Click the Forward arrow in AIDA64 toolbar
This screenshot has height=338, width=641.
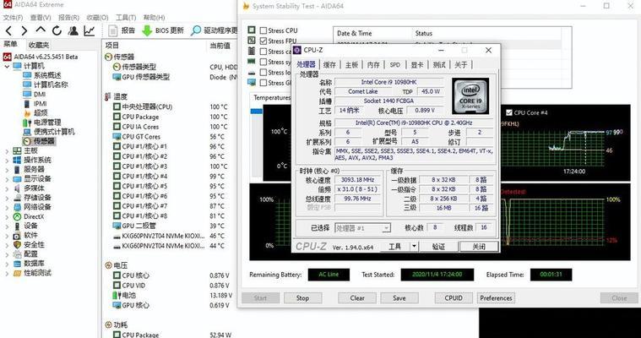coord(24,30)
